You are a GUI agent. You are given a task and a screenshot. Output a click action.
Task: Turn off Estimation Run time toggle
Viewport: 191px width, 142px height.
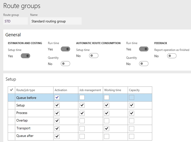(x=66, y=49)
